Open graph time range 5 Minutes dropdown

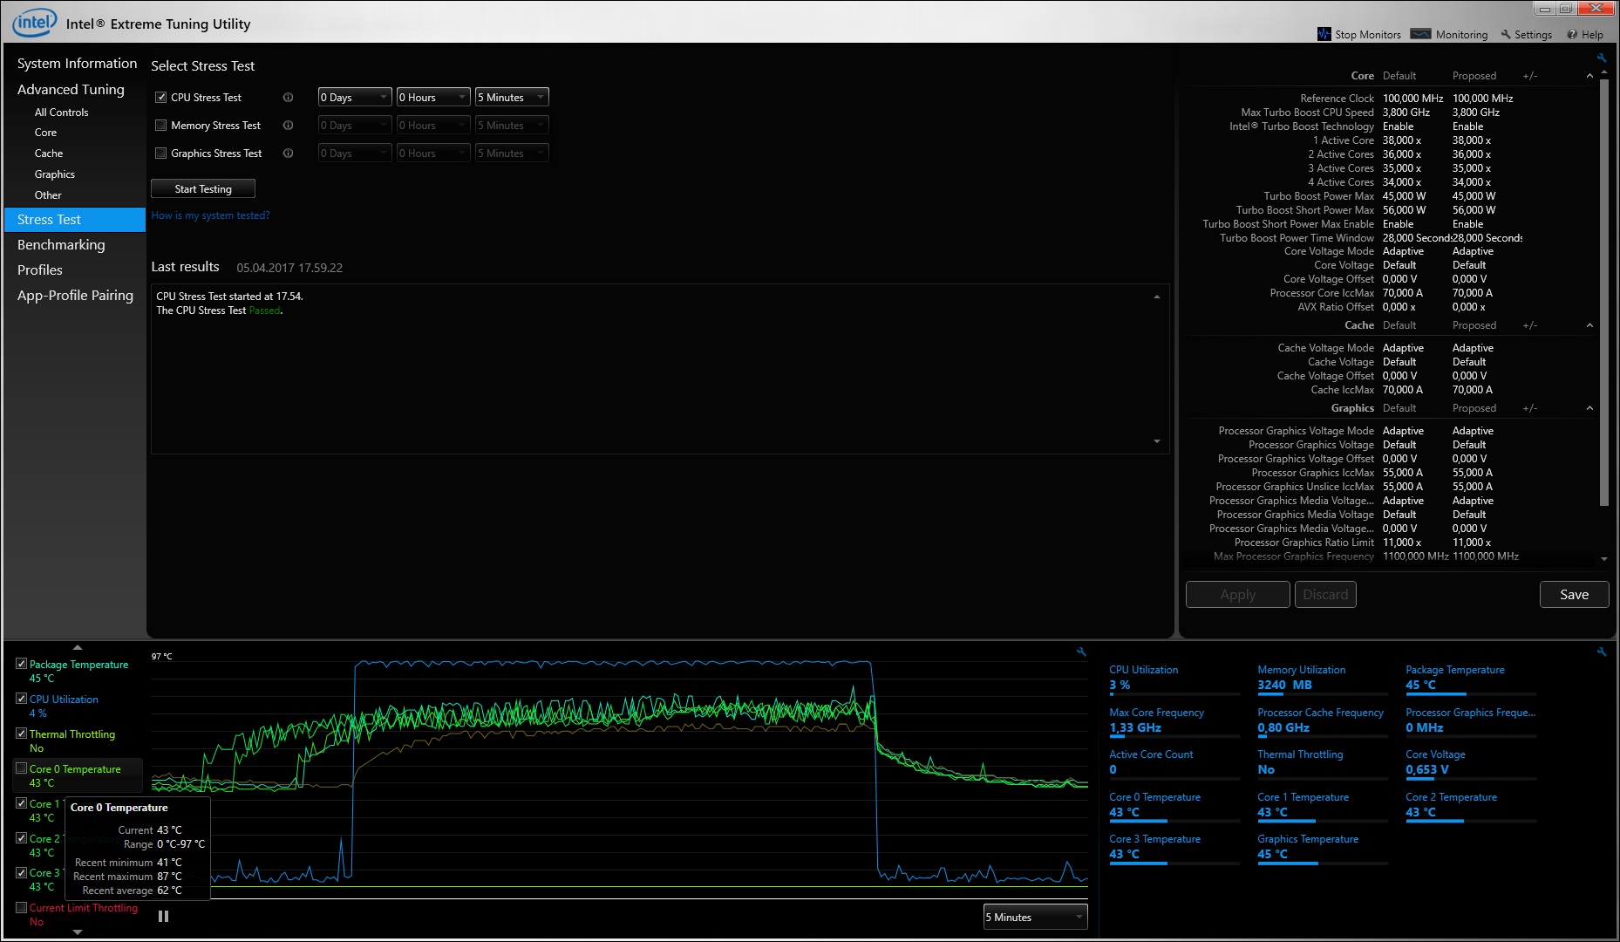(x=1035, y=917)
